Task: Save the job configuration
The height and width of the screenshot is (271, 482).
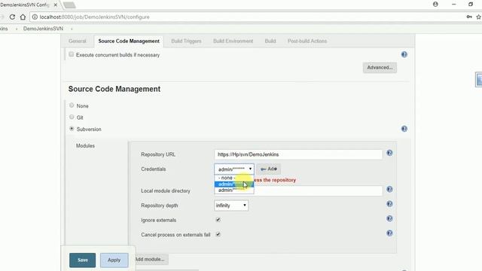Action: 82,260
